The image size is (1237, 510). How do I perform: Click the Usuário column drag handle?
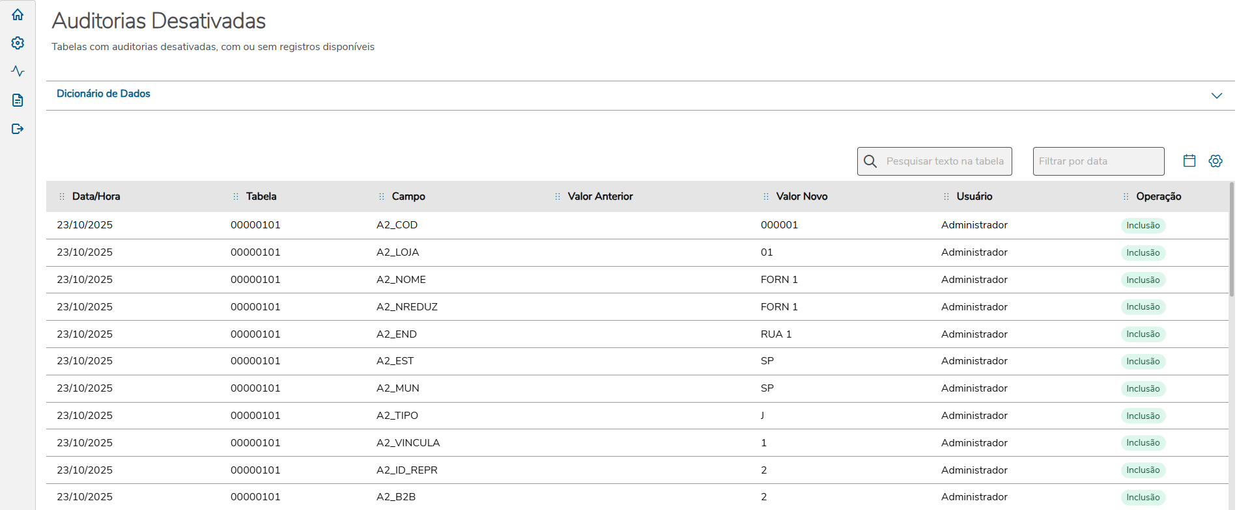coord(946,196)
